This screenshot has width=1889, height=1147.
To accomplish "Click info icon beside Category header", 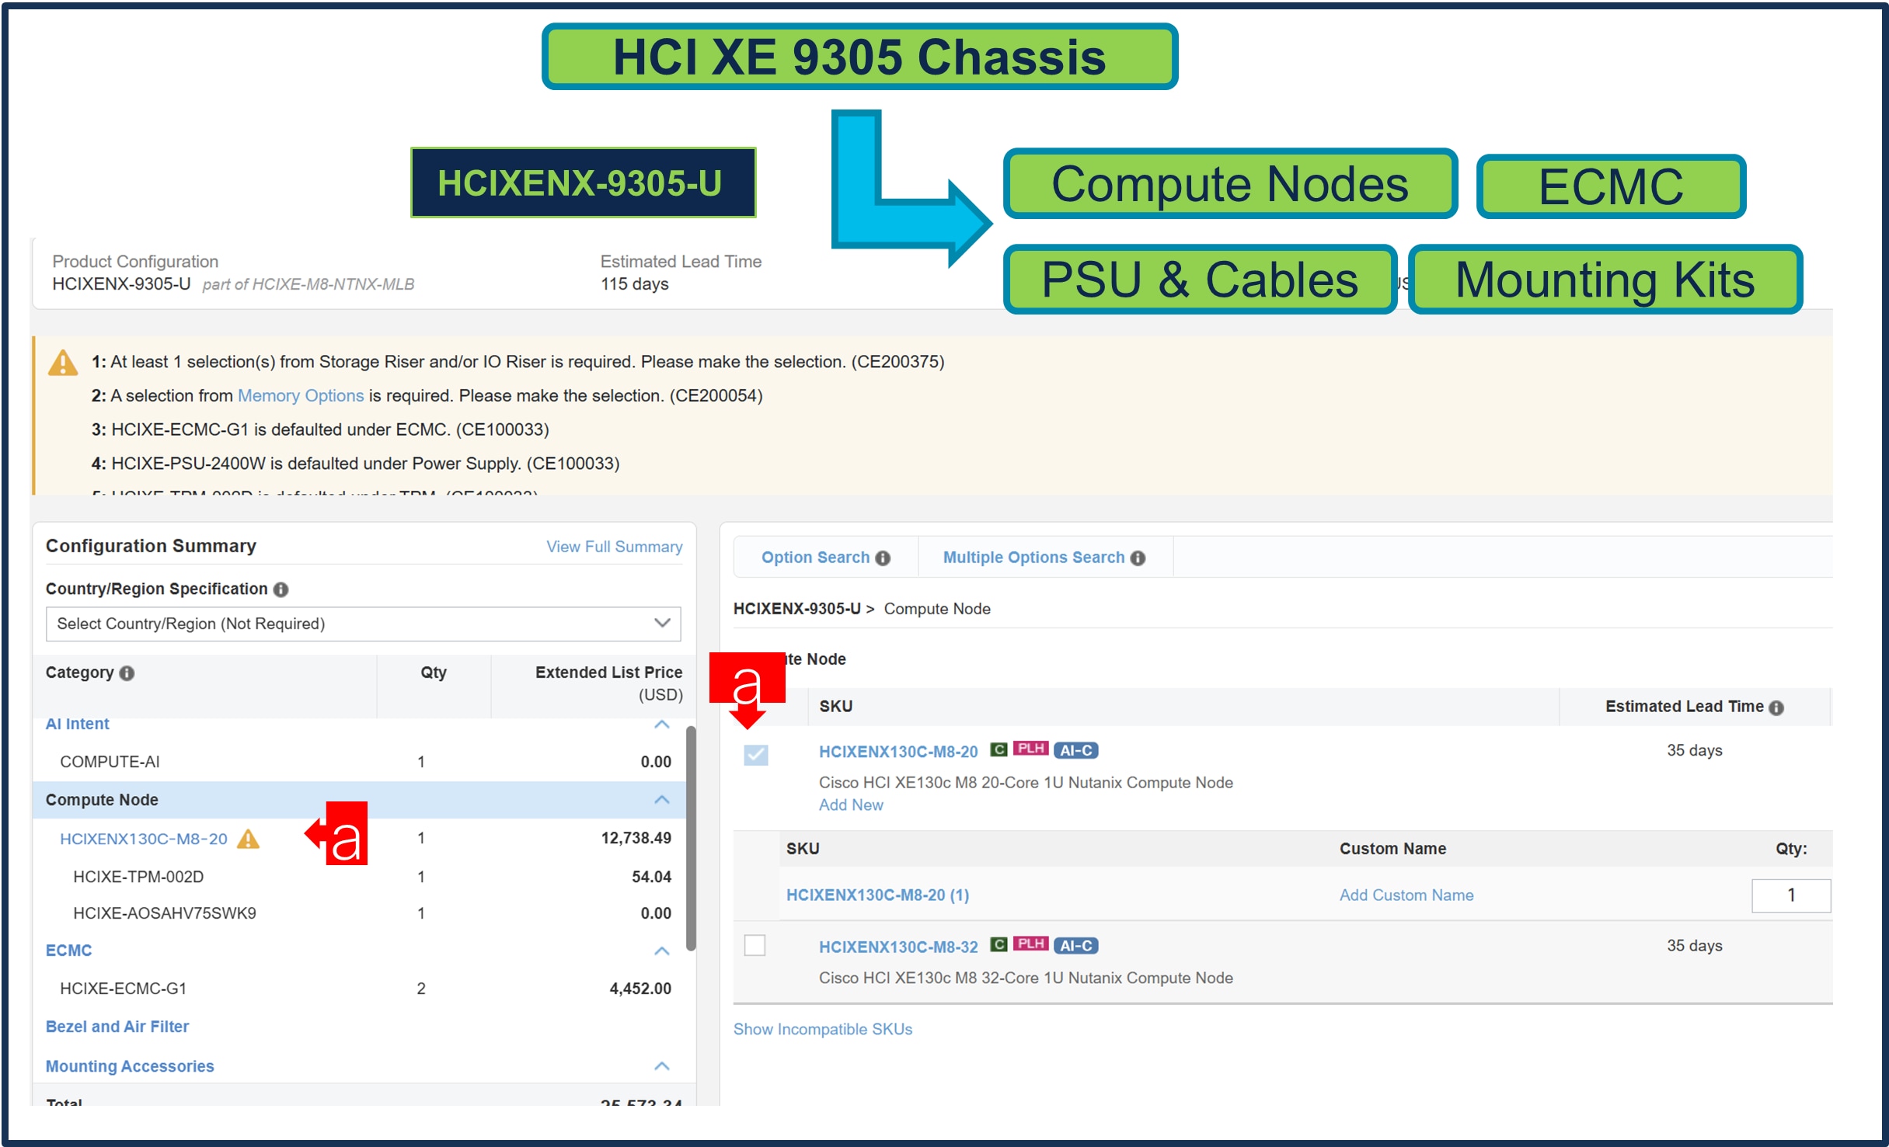I will pos(127,673).
